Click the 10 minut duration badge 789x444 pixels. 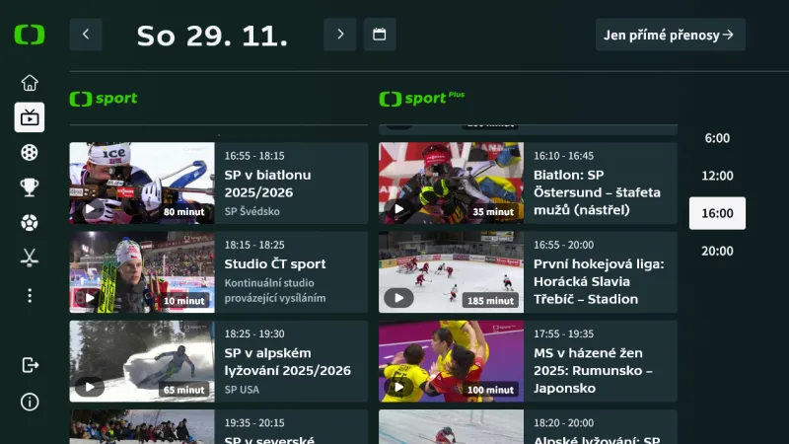pyautogui.click(x=183, y=301)
